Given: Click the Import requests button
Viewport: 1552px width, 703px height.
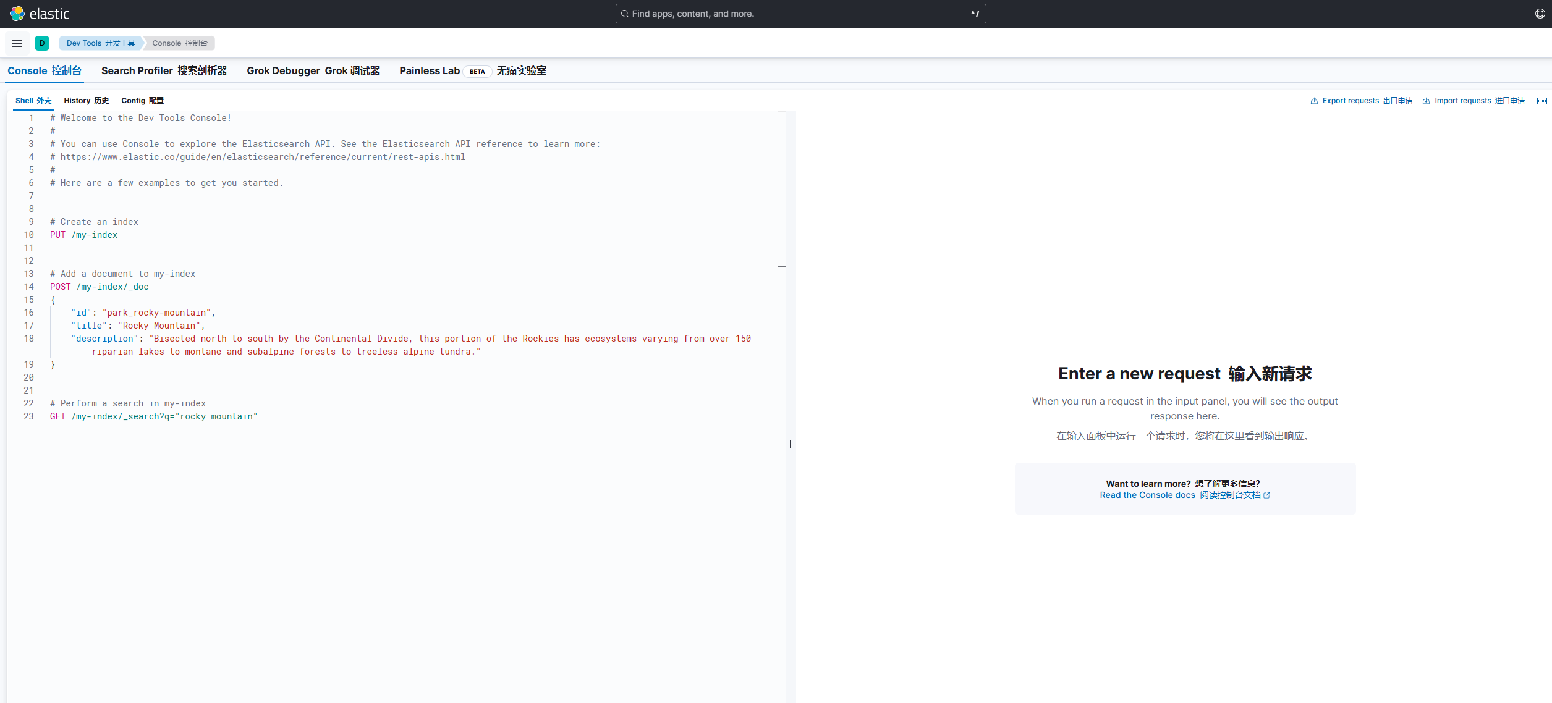Looking at the screenshot, I should 1473,101.
